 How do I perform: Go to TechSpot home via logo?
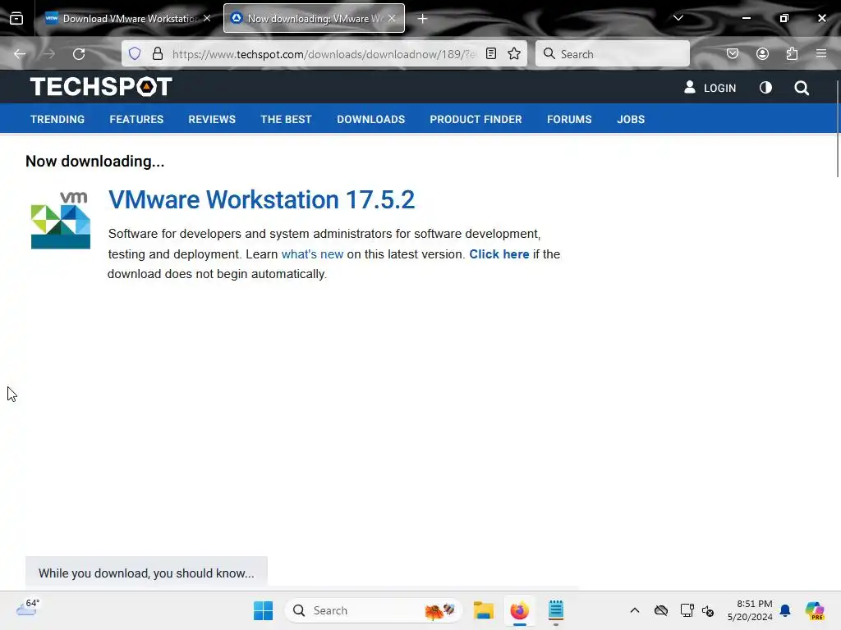pyautogui.click(x=101, y=86)
